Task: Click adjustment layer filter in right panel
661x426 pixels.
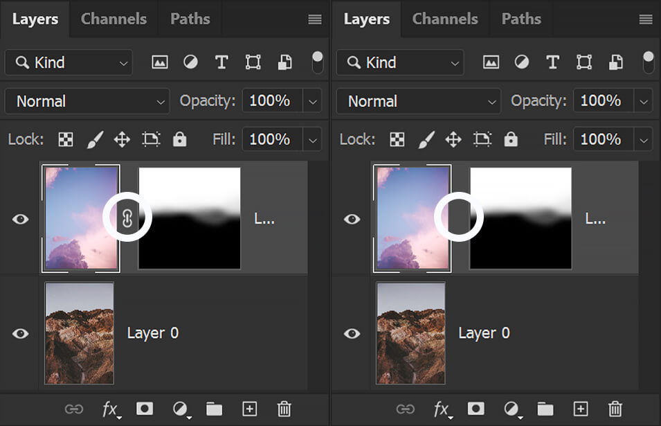Action: click(x=522, y=62)
